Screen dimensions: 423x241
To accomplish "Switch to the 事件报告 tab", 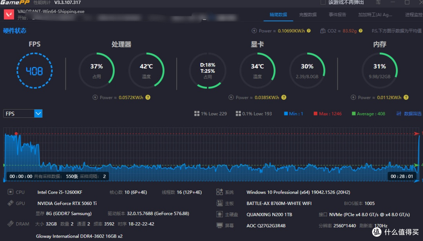I will click(337, 14).
